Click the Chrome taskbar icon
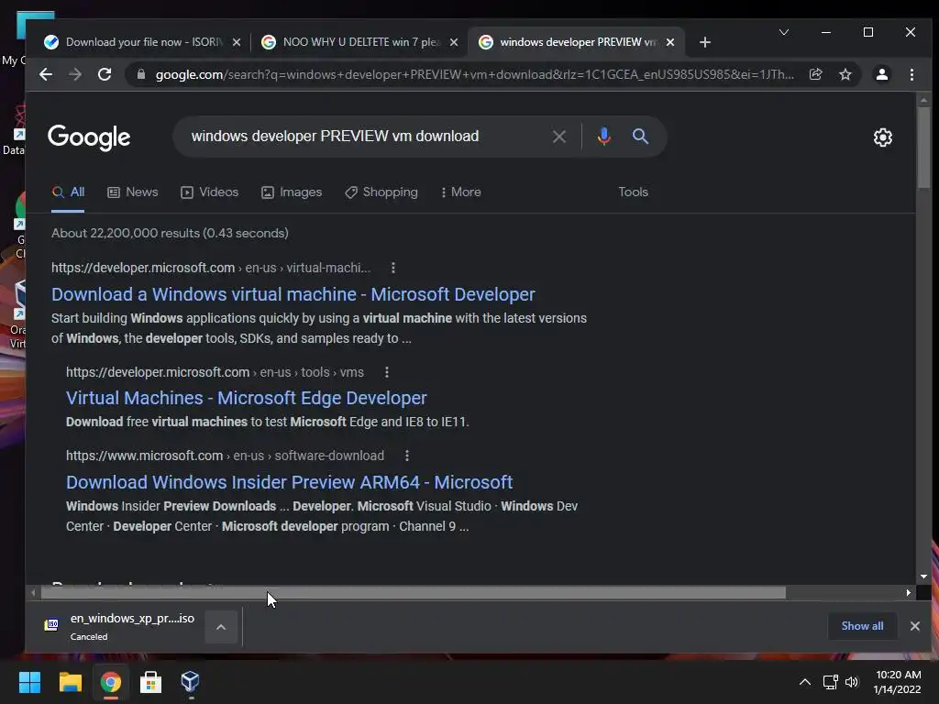This screenshot has height=704, width=939. coord(111,682)
